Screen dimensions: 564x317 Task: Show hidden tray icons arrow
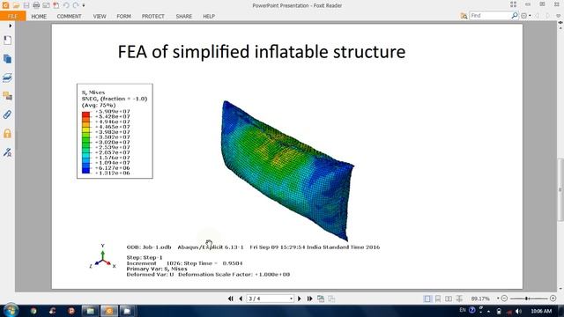489,311
